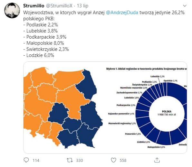Open the orange-blue Poland map image
The width and height of the screenshot is (192, 167).
point(63,108)
